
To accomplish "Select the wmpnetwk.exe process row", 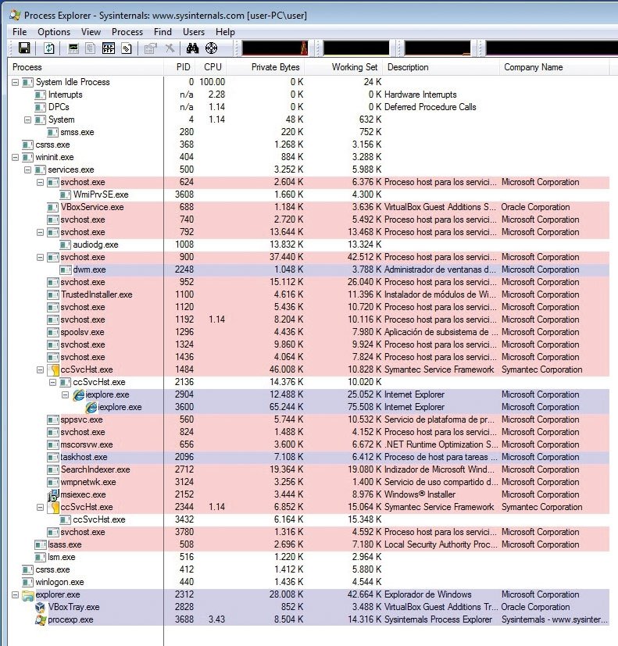I will [x=309, y=483].
